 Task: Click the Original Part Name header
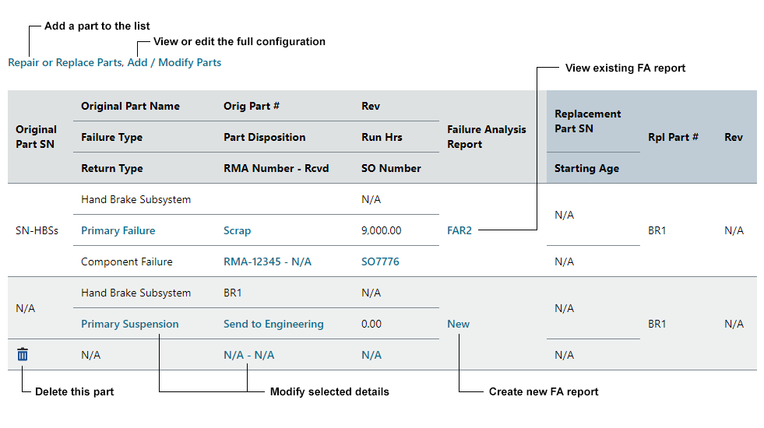click(130, 106)
